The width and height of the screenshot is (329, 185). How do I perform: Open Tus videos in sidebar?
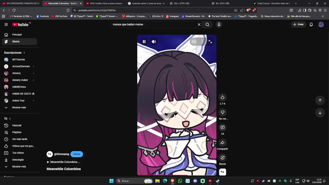pos(20,153)
